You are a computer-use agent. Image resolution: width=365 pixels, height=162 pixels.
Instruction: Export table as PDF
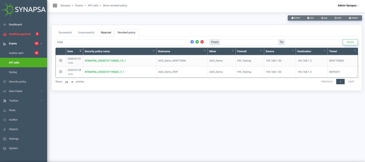[x=338, y=18]
